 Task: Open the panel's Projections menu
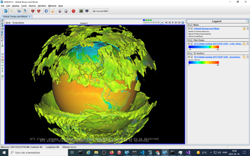click(x=18, y=23)
